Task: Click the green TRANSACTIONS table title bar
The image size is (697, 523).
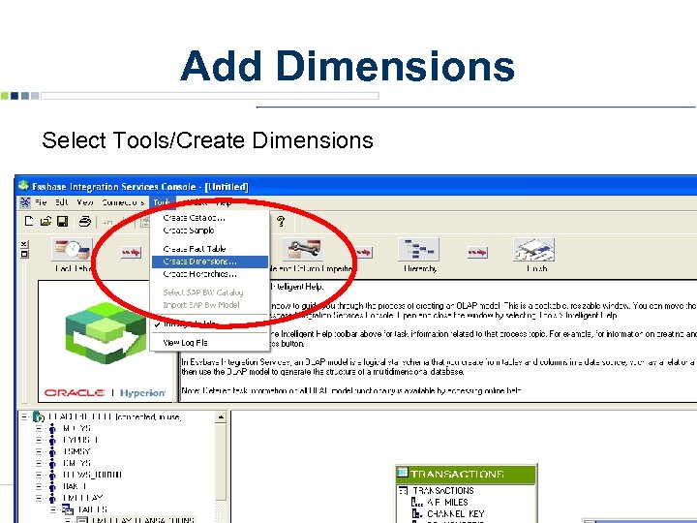Action: click(x=466, y=474)
